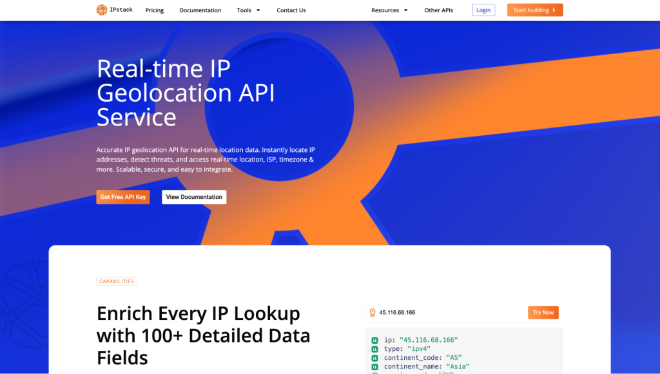
Task: Click the arrow on Start building button
Action: [554, 10]
